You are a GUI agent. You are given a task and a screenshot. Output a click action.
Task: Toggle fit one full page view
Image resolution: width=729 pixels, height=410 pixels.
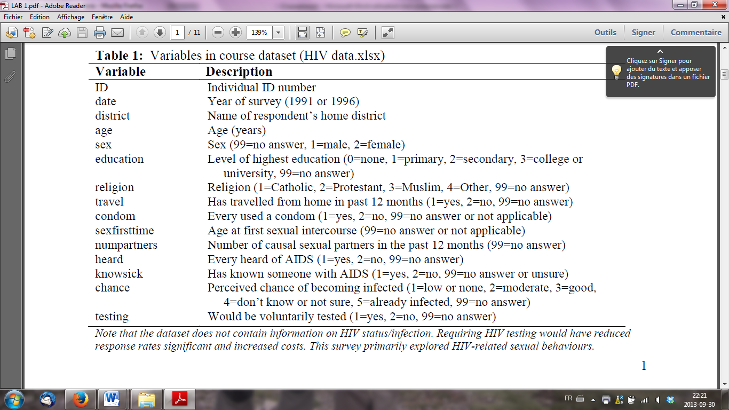(320, 33)
